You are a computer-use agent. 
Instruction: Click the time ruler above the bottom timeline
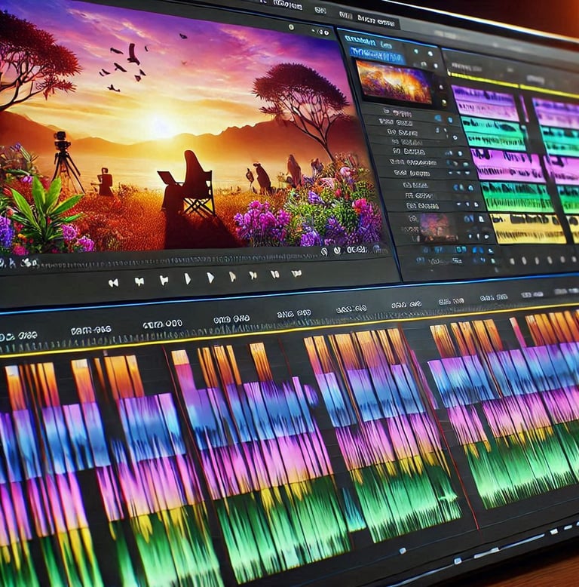(289, 326)
